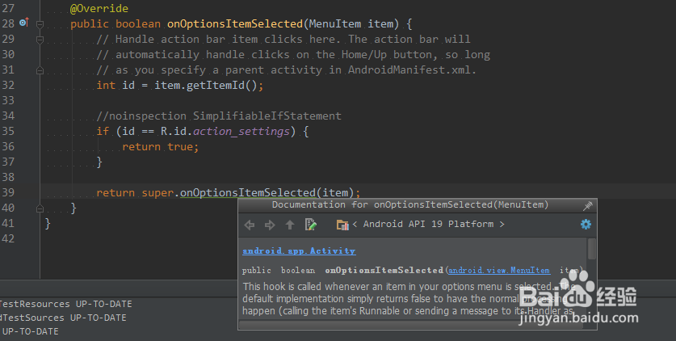Image resolution: width=676 pixels, height=341 pixels.
Task: Click 'int id' declaration on line 32
Action: 115,86
